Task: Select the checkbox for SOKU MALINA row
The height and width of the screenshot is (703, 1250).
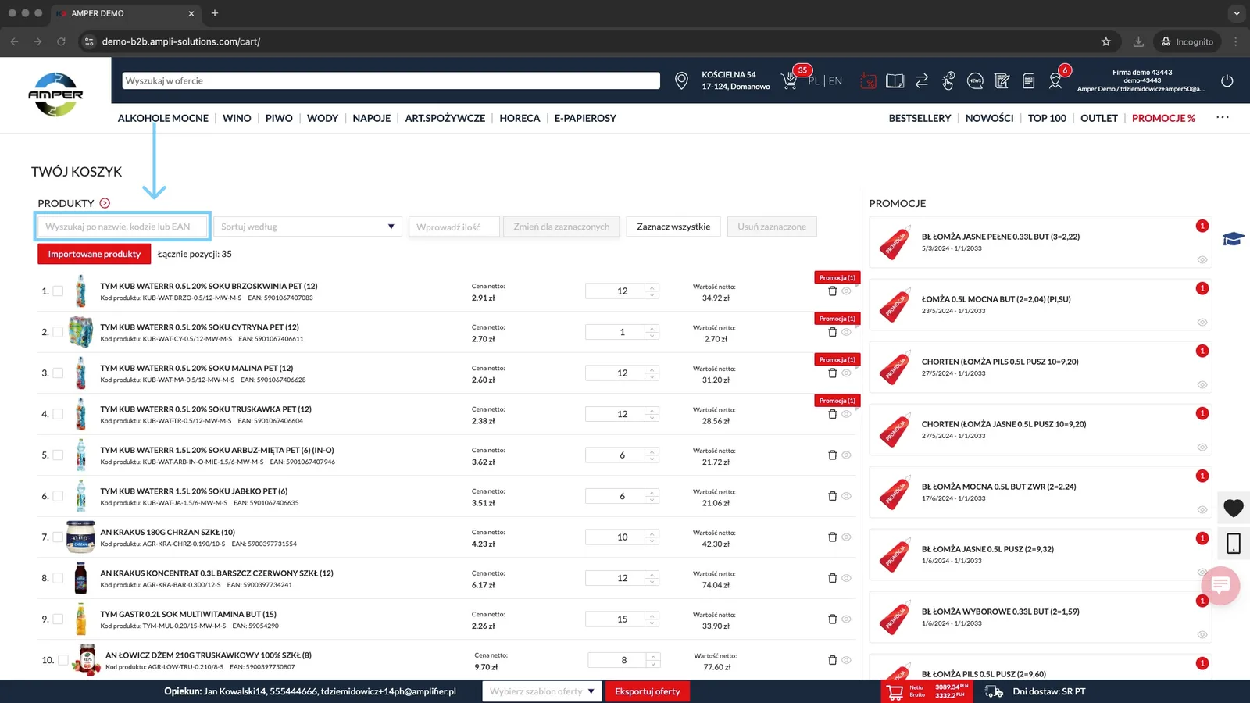Action: tap(58, 373)
